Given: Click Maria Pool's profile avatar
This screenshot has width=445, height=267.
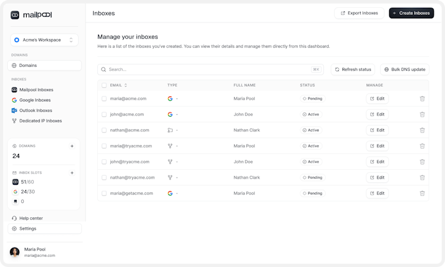Looking at the screenshot, I should point(15,252).
